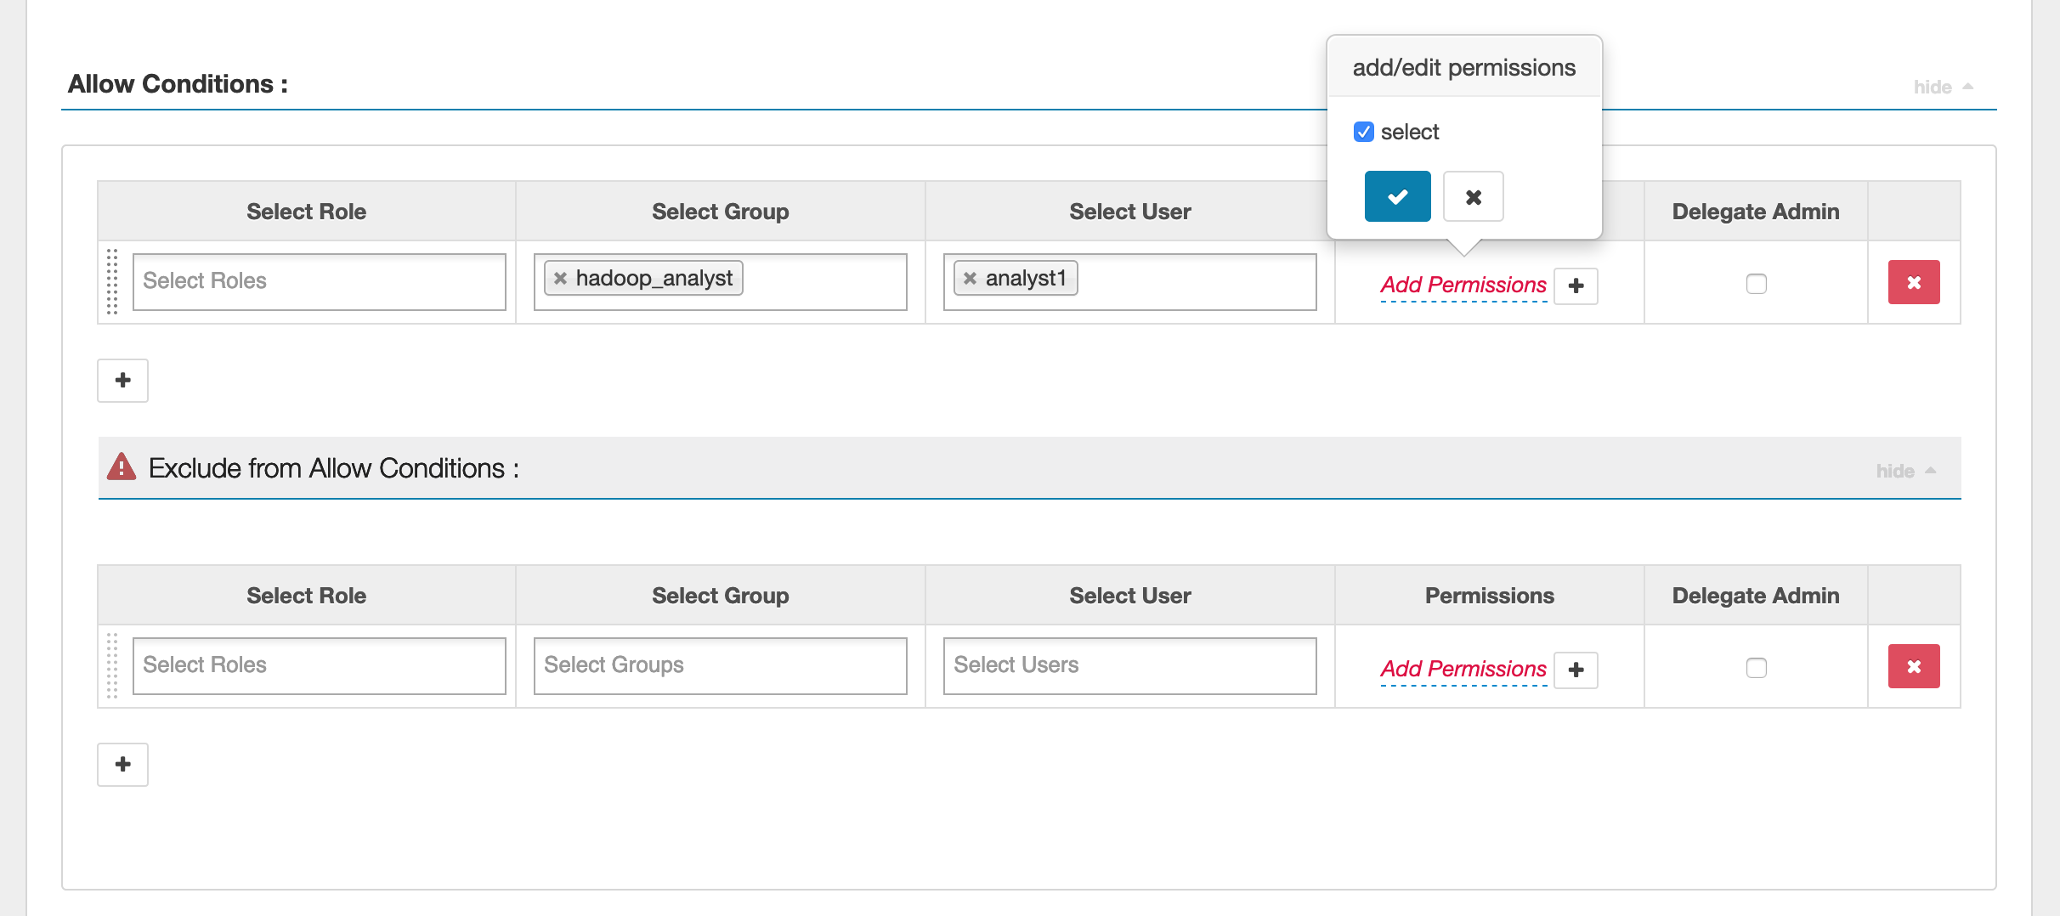Grab the drag handle on the allow condition row
The height and width of the screenshot is (916, 2060).
(111, 283)
